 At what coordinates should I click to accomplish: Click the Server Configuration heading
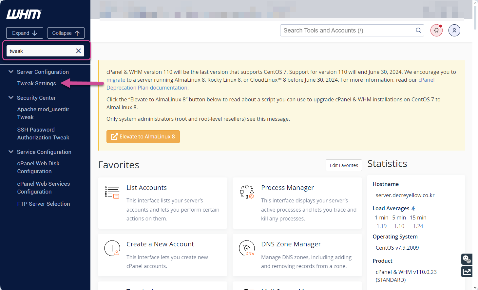tap(43, 72)
